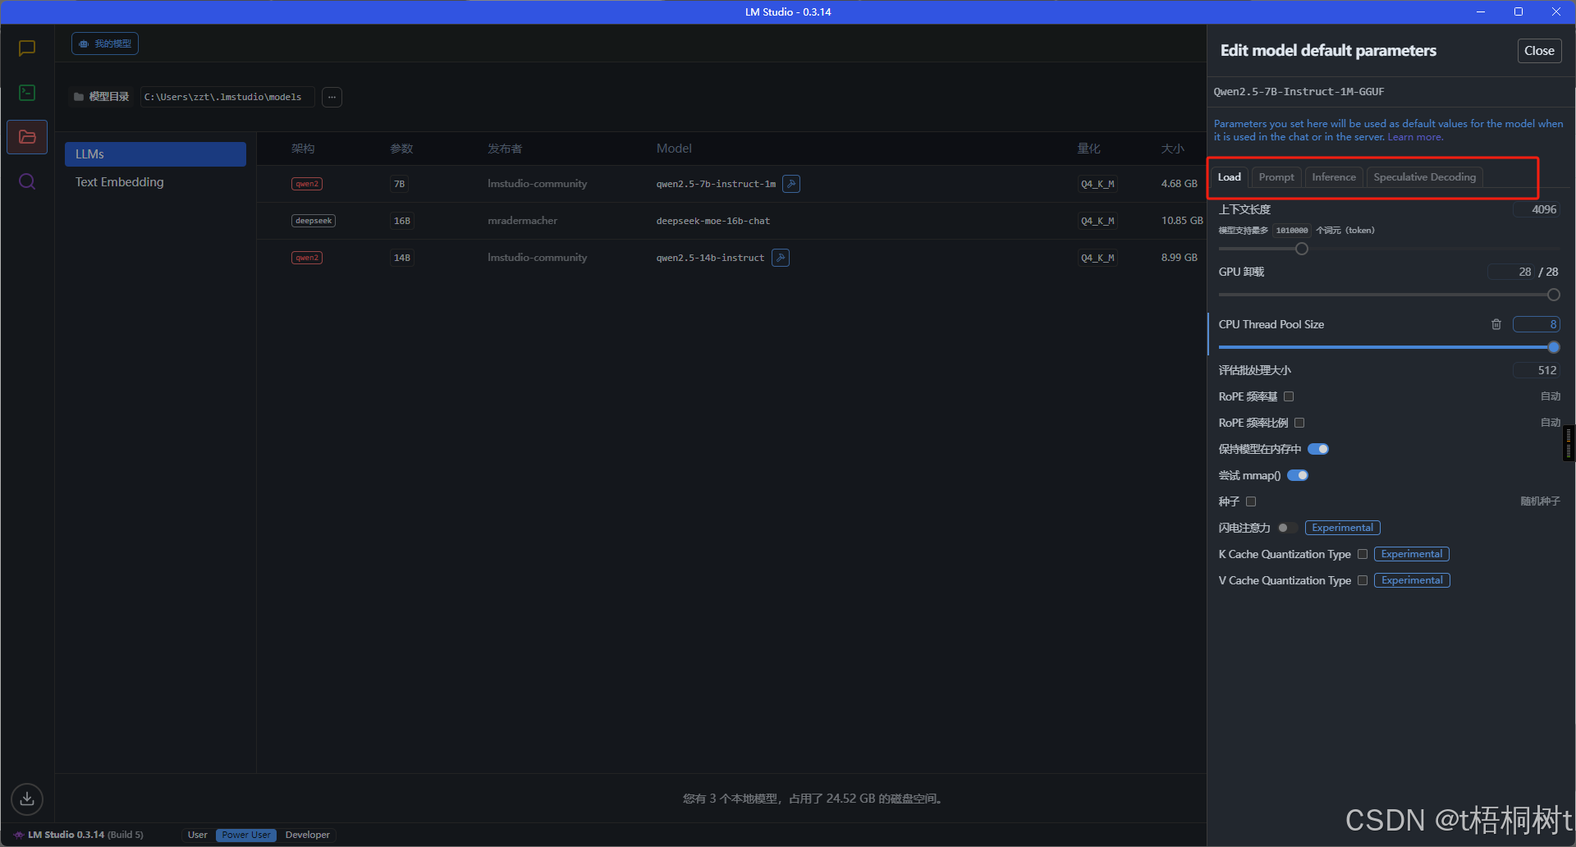Open the My Models folder sidebar icon
The height and width of the screenshot is (847, 1576).
coord(27,137)
